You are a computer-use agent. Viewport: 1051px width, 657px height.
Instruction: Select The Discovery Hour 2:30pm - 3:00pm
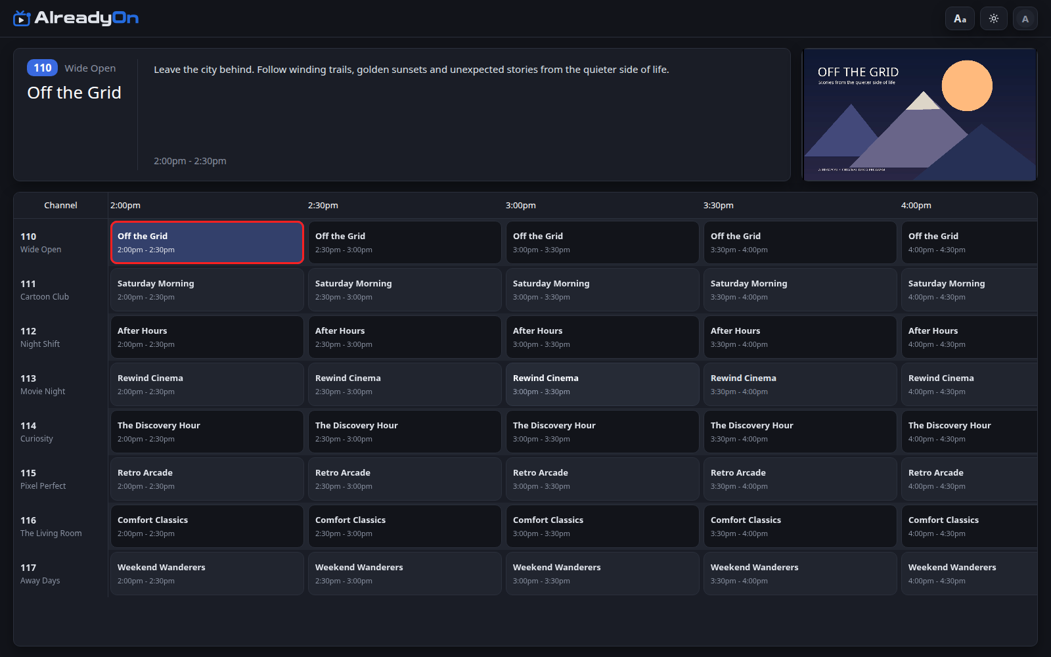point(405,432)
